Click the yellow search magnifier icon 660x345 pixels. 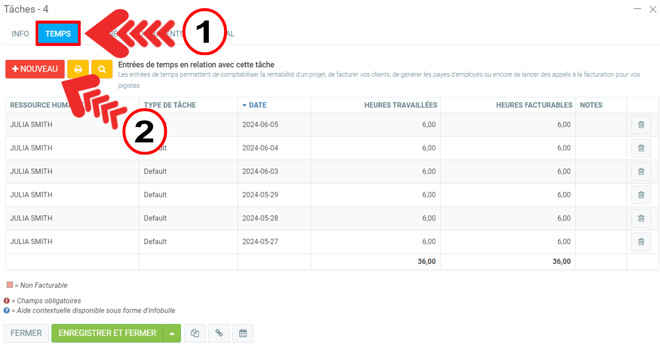coord(102,69)
